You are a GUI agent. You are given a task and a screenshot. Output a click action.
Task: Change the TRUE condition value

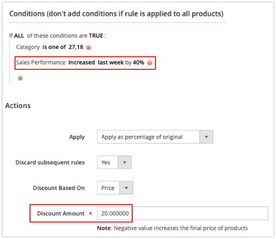(96, 36)
